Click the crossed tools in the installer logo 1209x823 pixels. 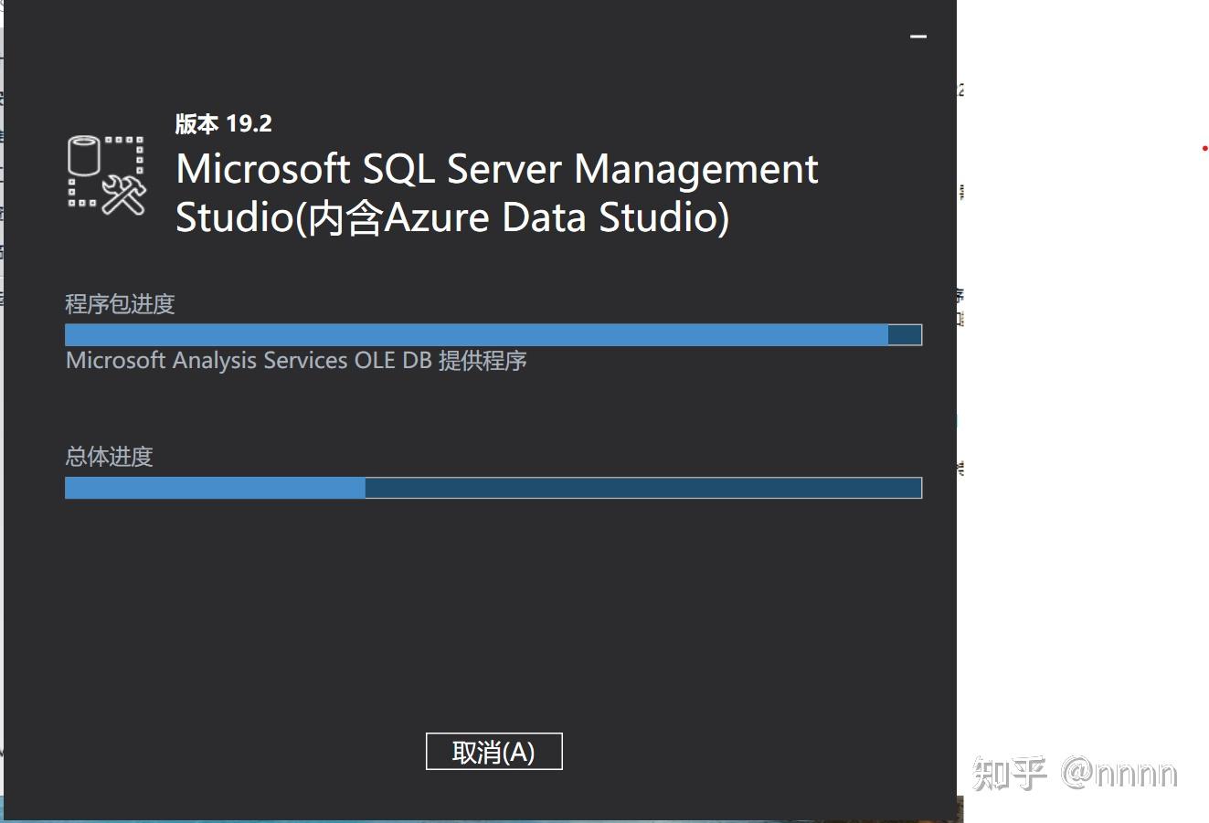pos(123,196)
